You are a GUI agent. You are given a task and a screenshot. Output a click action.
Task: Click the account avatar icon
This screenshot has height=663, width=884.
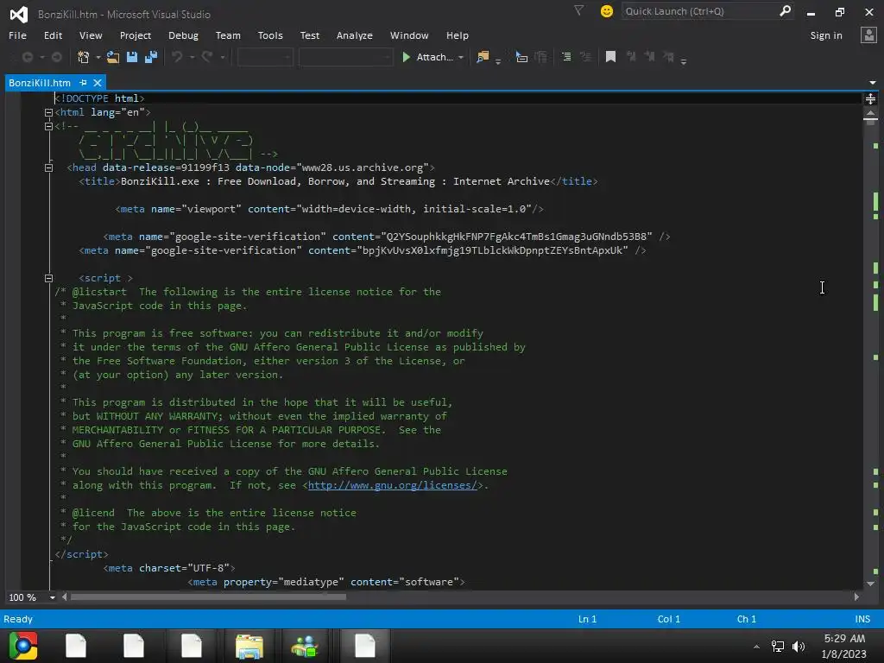868,35
